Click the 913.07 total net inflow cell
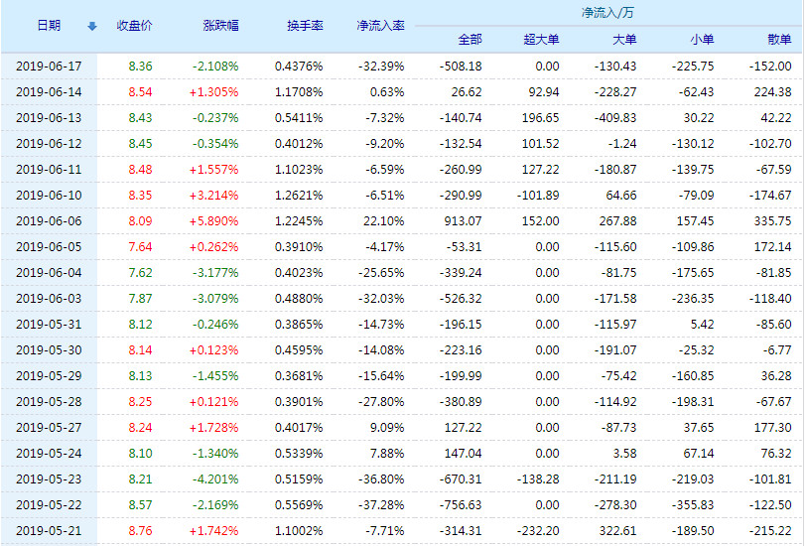The height and width of the screenshot is (546, 807). tap(462, 220)
